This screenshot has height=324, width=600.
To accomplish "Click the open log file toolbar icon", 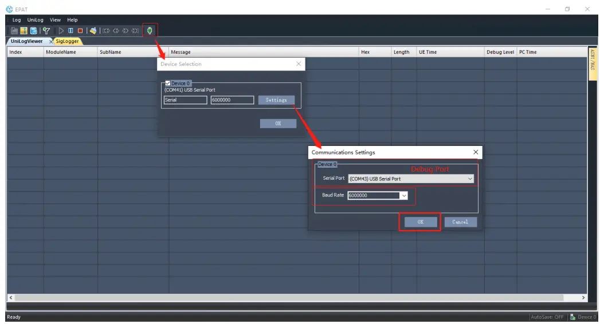I will [14, 30].
